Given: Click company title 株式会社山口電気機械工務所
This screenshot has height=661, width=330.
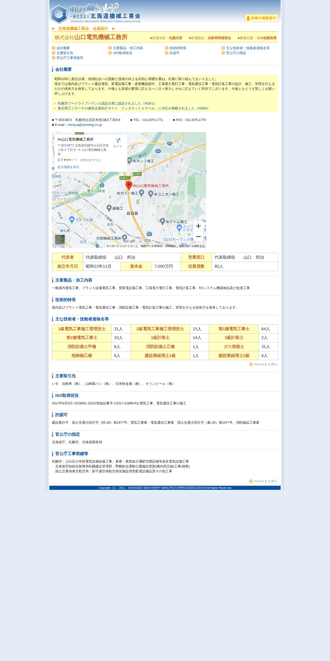Looking at the screenshot, I should (x=91, y=37).
